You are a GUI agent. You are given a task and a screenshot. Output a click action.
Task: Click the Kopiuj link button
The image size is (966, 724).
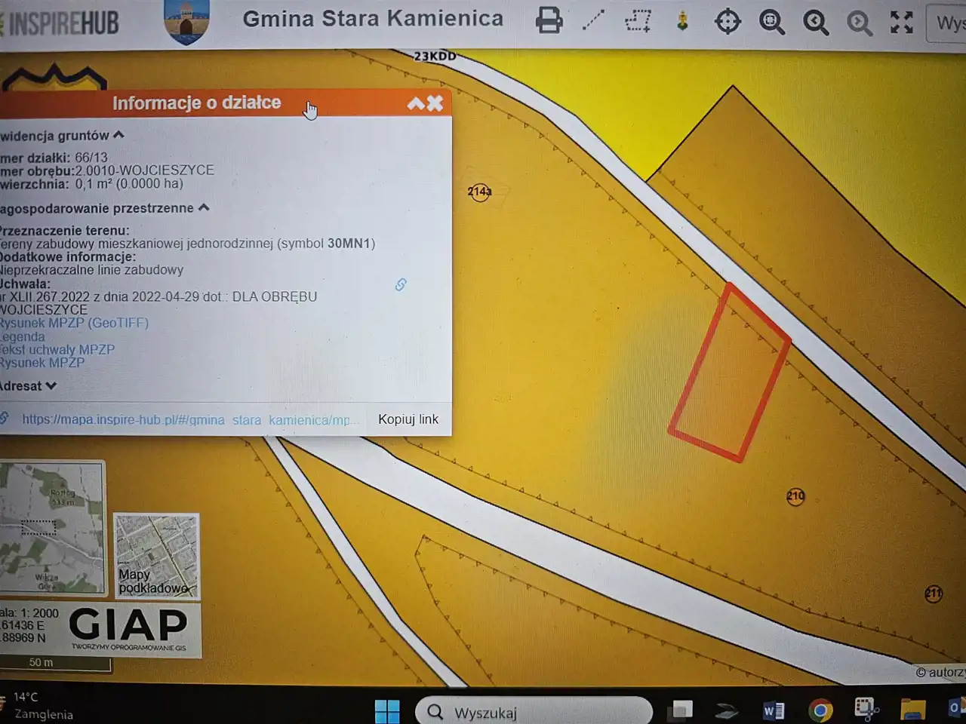click(x=408, y=419)
